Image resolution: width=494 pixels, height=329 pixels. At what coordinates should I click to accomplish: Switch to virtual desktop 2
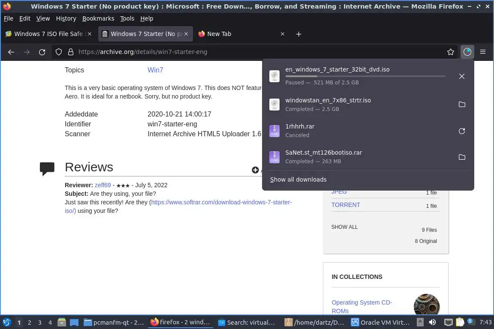point(29,323)
